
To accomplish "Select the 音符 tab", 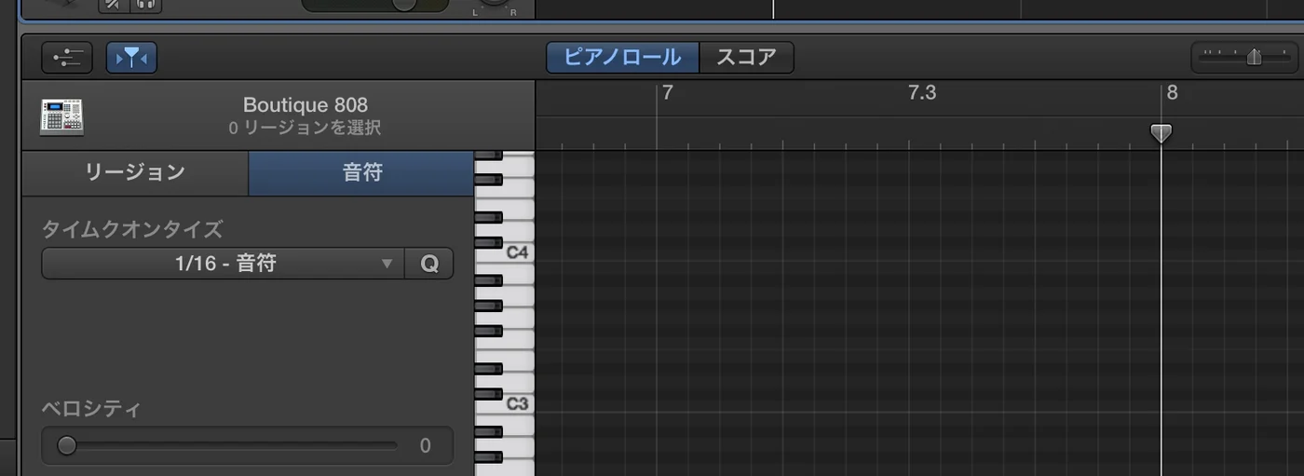I will (x=361, y=173).
